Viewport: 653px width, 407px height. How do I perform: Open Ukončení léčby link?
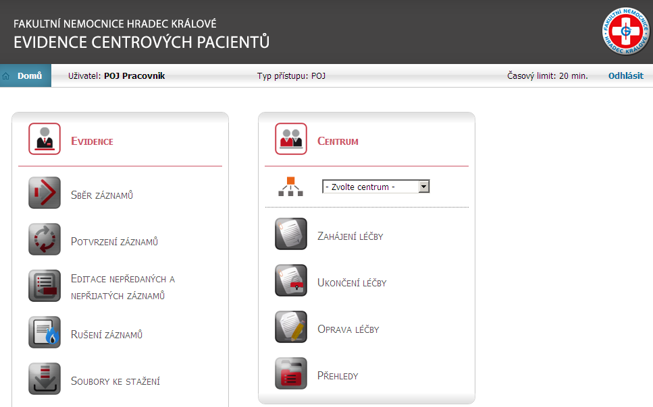coord(352,283)
